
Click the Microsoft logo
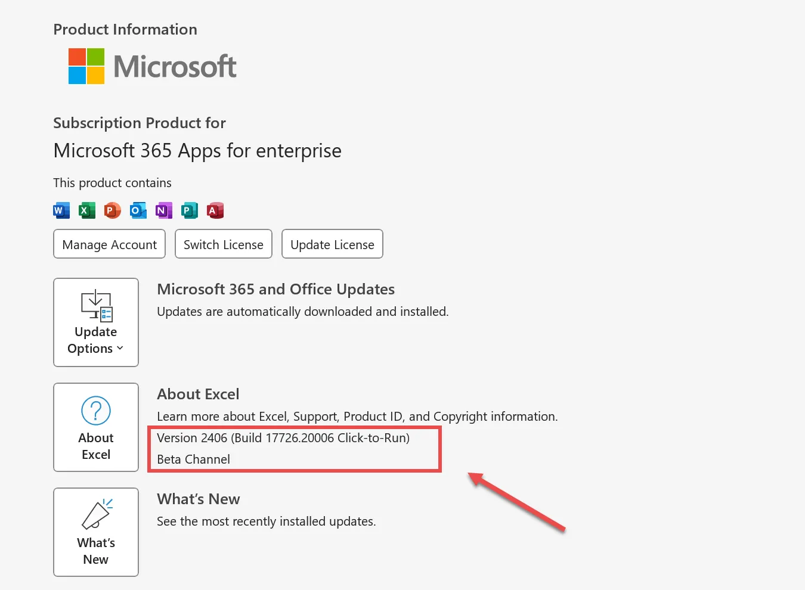coord(151,66)
